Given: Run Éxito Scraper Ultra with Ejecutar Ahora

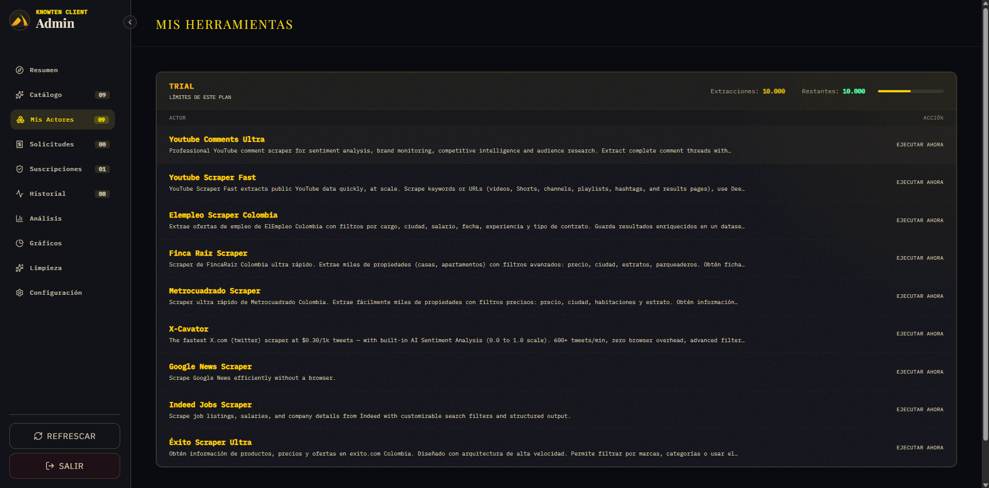Looking at the screenshot, I should point(920,448).
